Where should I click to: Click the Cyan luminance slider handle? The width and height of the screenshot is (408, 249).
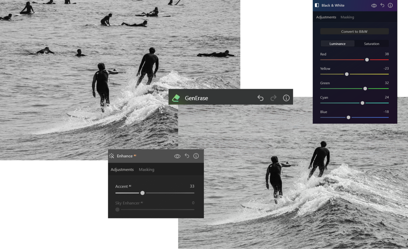[x=362, y=103]
